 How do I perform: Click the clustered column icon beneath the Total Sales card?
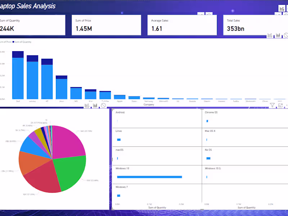(x=278, y=35)
